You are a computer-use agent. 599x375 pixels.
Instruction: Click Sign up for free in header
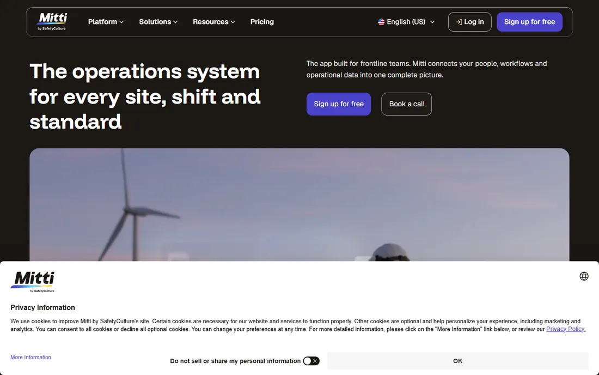[529, 22]
